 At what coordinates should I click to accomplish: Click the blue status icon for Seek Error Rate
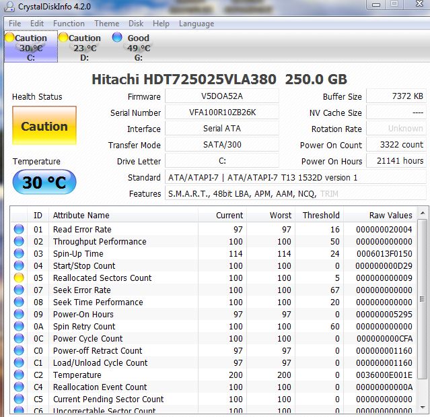19,290
